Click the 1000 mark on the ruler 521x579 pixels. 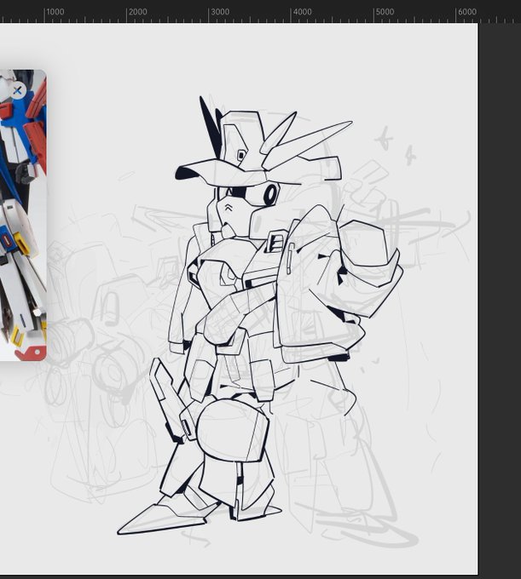[x=55, y=12]
